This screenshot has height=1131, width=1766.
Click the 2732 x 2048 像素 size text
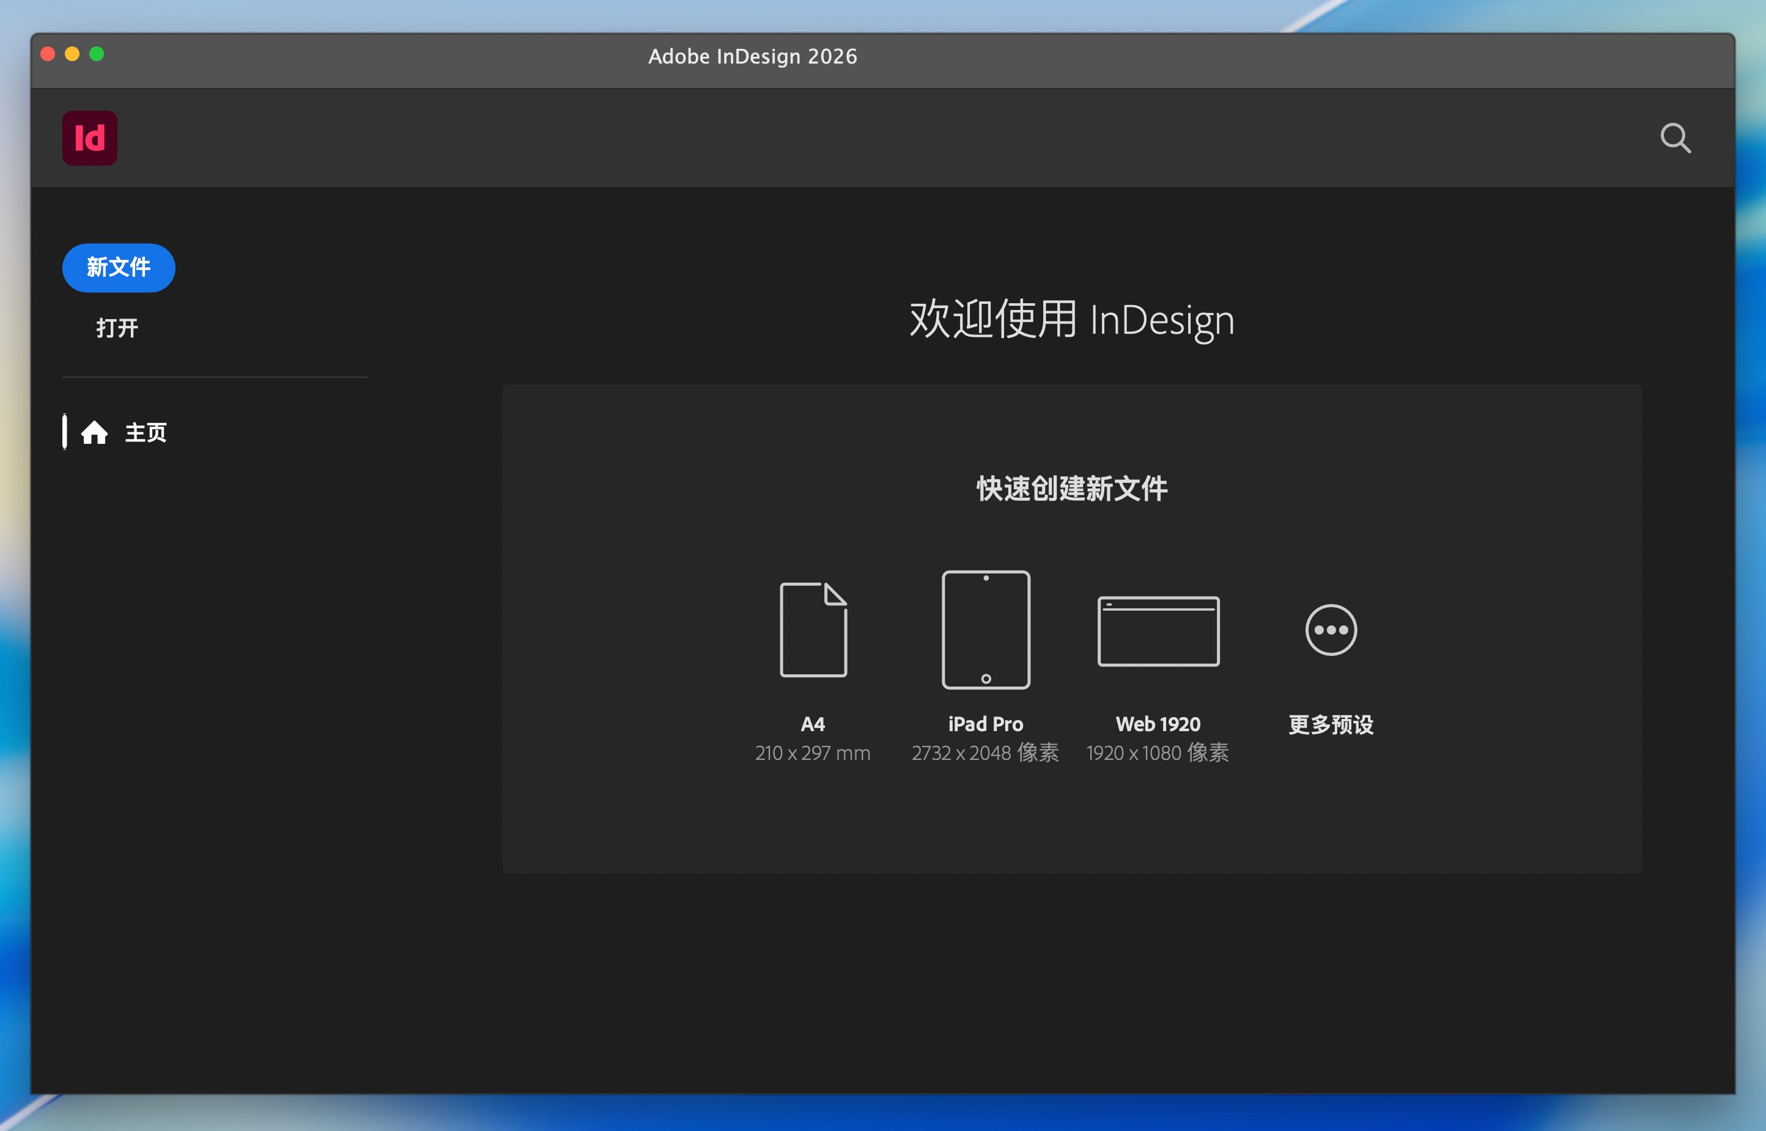985,753
